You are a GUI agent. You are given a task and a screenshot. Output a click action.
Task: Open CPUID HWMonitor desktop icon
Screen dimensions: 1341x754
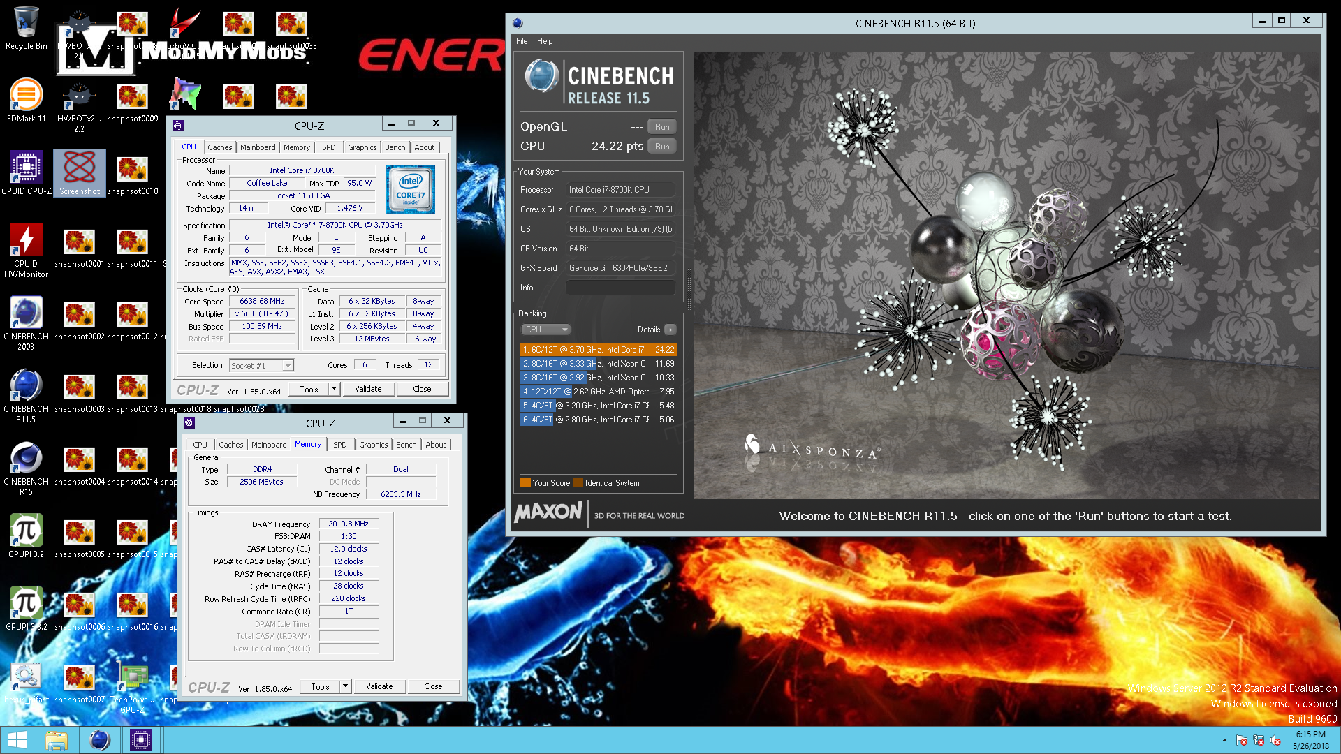coord(26,251)
